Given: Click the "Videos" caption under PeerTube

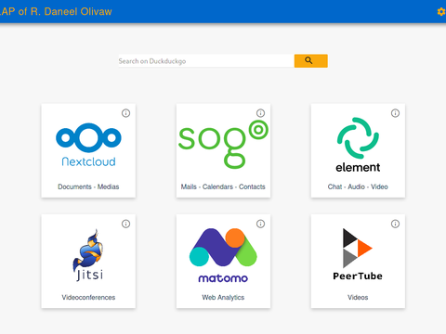Looking at the screenshot, I should [x=358, y=298].
